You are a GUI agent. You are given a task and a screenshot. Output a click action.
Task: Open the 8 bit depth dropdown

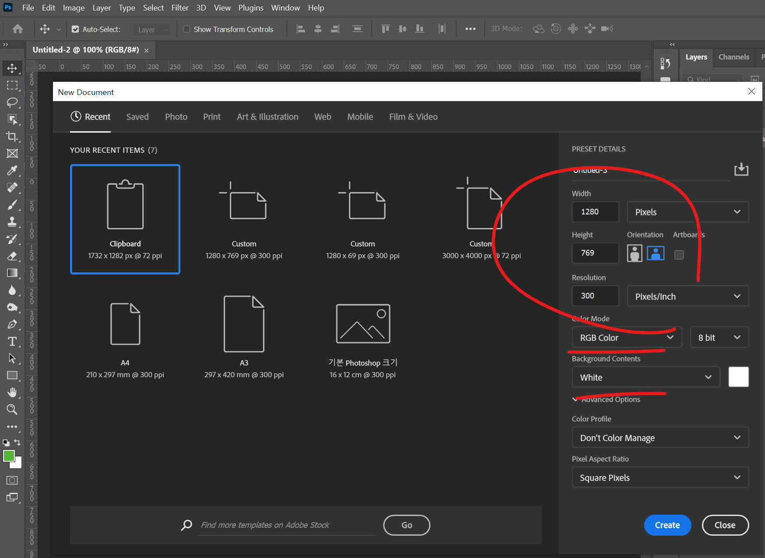tap(719, 337)
